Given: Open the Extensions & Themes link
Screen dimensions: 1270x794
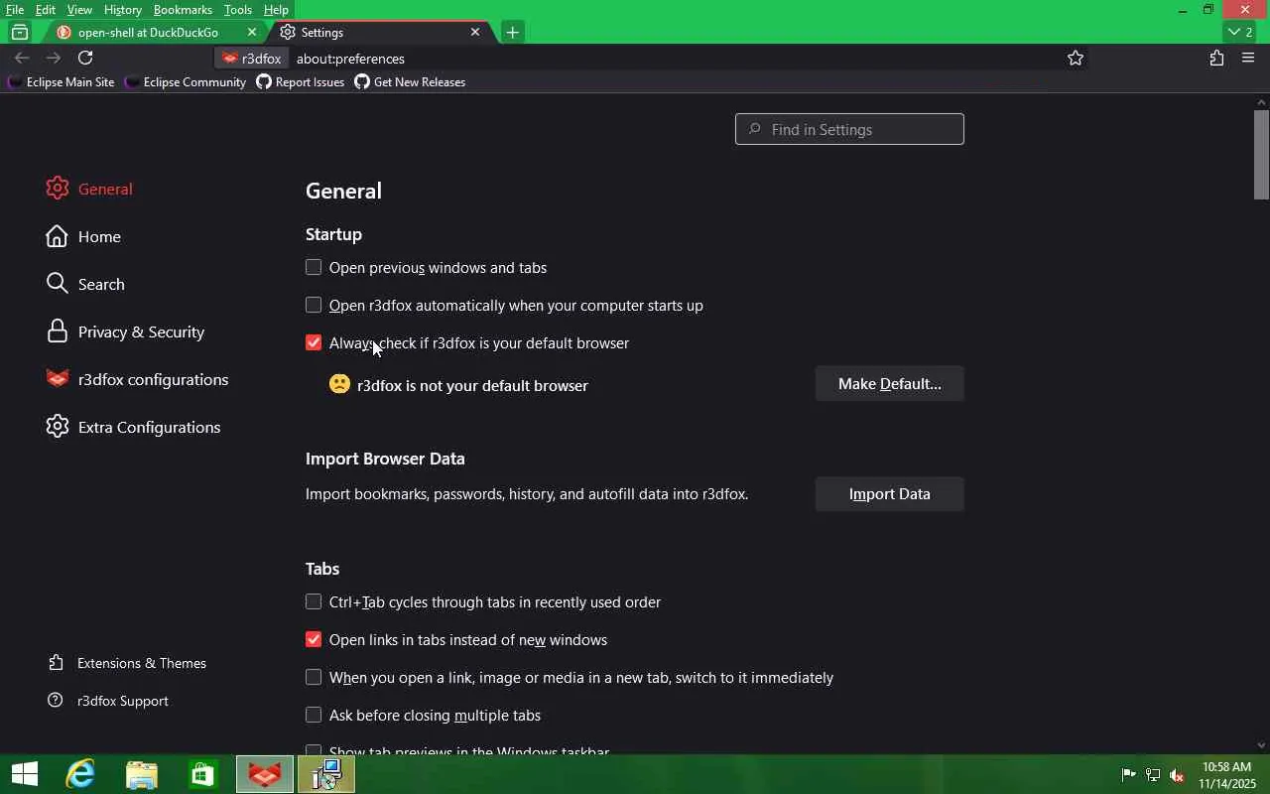Looking at the screenshot, I should coord(127,663).
